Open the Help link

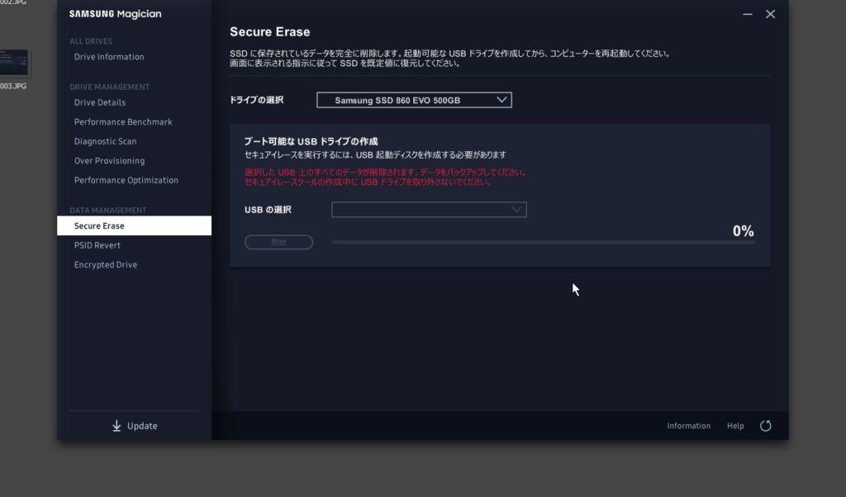pyautogui.click(x=734, y=426)
